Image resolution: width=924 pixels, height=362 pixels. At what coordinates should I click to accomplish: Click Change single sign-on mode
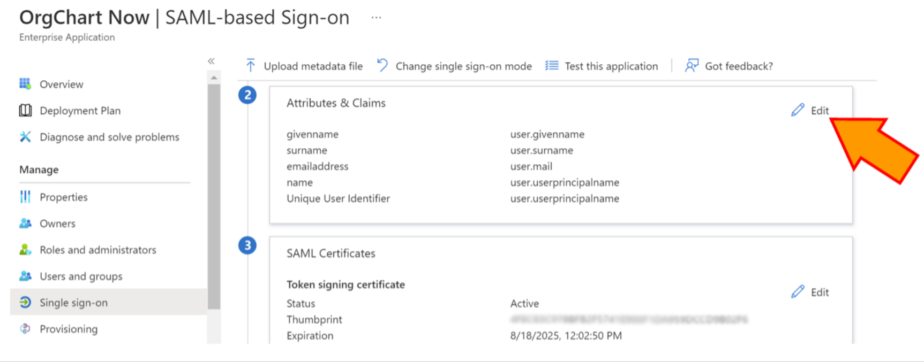(464, 66)
